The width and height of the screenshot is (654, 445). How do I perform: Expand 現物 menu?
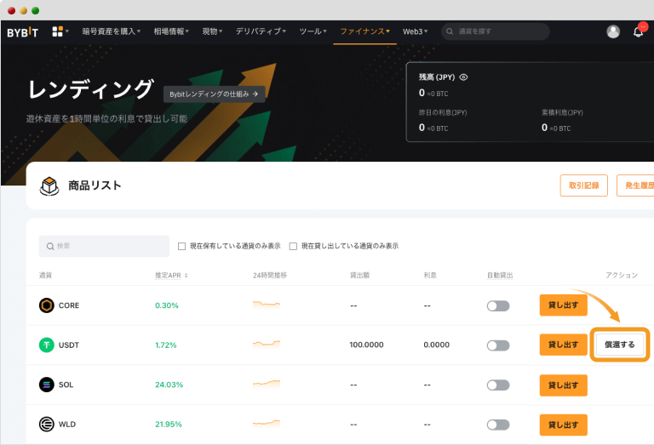(x=212, y=31)
